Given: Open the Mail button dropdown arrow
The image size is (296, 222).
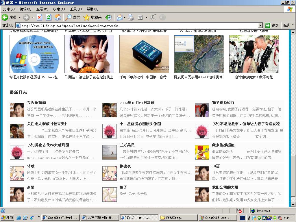Looking at the screenshot, I should coord(124,17).
